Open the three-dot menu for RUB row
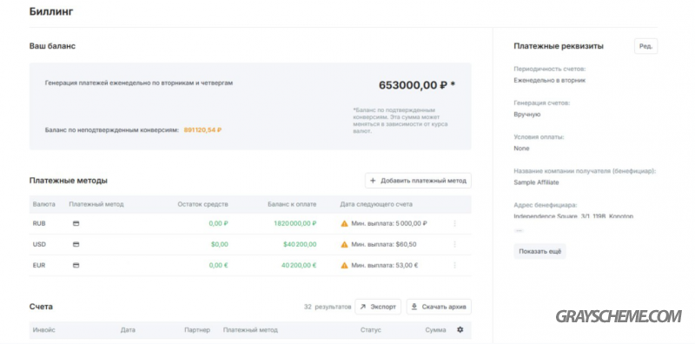The width and height of the screenshot is (695, 344). pos(454,224)
